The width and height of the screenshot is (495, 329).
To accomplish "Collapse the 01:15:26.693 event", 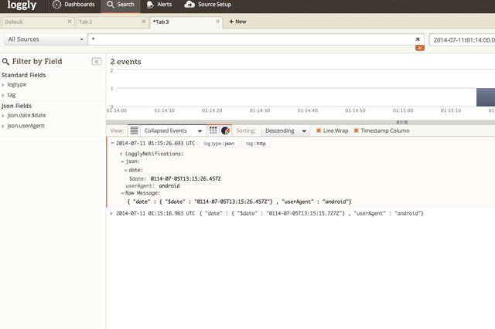I will [112, 143].
